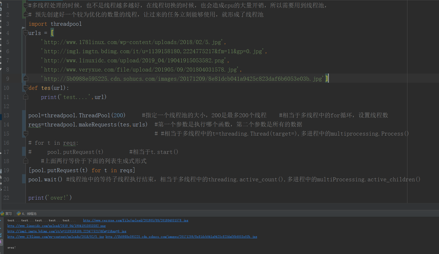The width and height of the screenshot is (439, 254).
Task: Click the '#相当于t.start()' comment on line 17
Action: tap(154, 152)
